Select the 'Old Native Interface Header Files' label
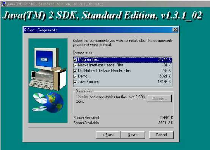The image size is (210, 150). 104,71
